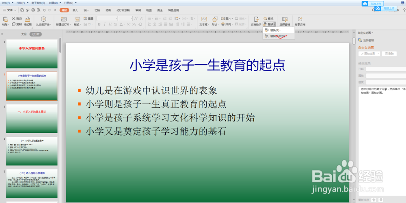Click the Reset (重置) slide icon
The image size is (406, 203).
pyautogui.click(x=86, y=19)
